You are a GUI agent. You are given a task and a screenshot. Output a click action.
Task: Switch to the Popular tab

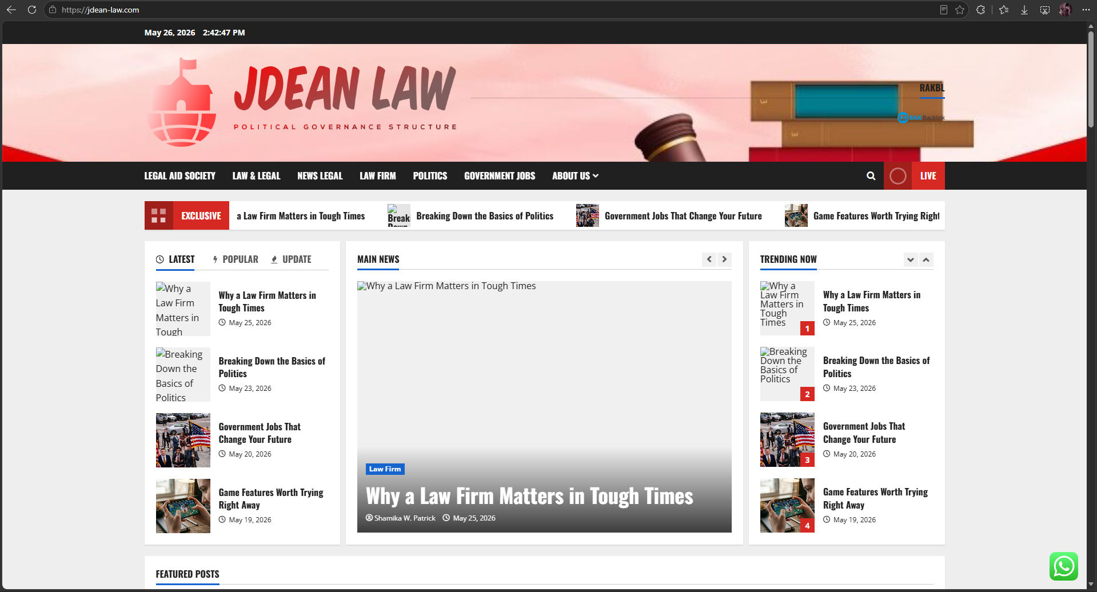pos(235,259)
